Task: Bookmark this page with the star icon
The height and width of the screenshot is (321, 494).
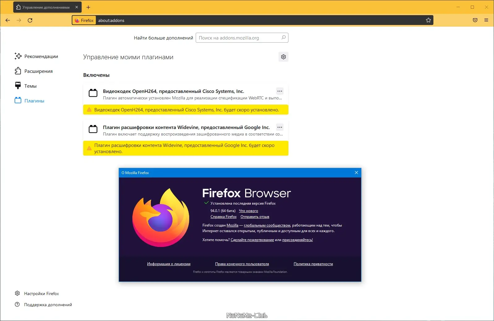Action: [428, 20]
